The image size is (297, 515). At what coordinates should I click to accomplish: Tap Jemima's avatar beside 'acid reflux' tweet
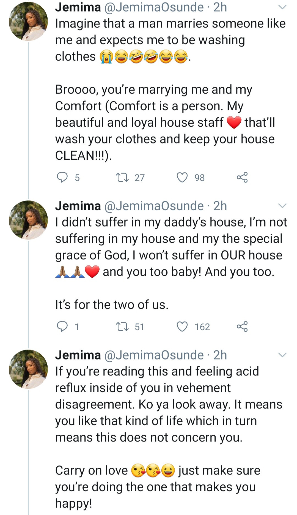pyautogui.click(x=28, y=369)
